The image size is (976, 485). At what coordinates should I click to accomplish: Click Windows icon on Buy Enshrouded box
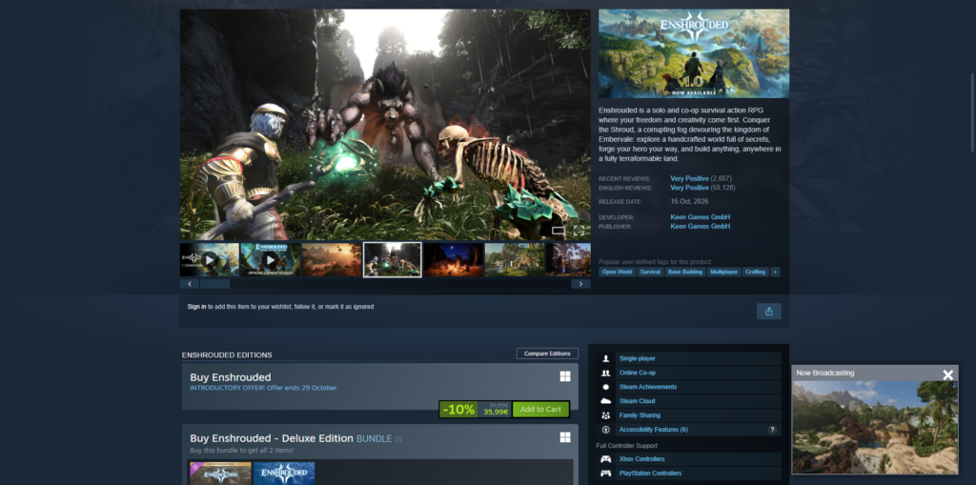tap(565, 376)
